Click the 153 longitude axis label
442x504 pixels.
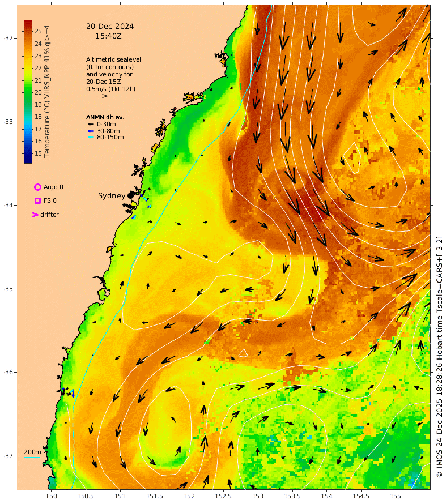click(x=258, y=496)
